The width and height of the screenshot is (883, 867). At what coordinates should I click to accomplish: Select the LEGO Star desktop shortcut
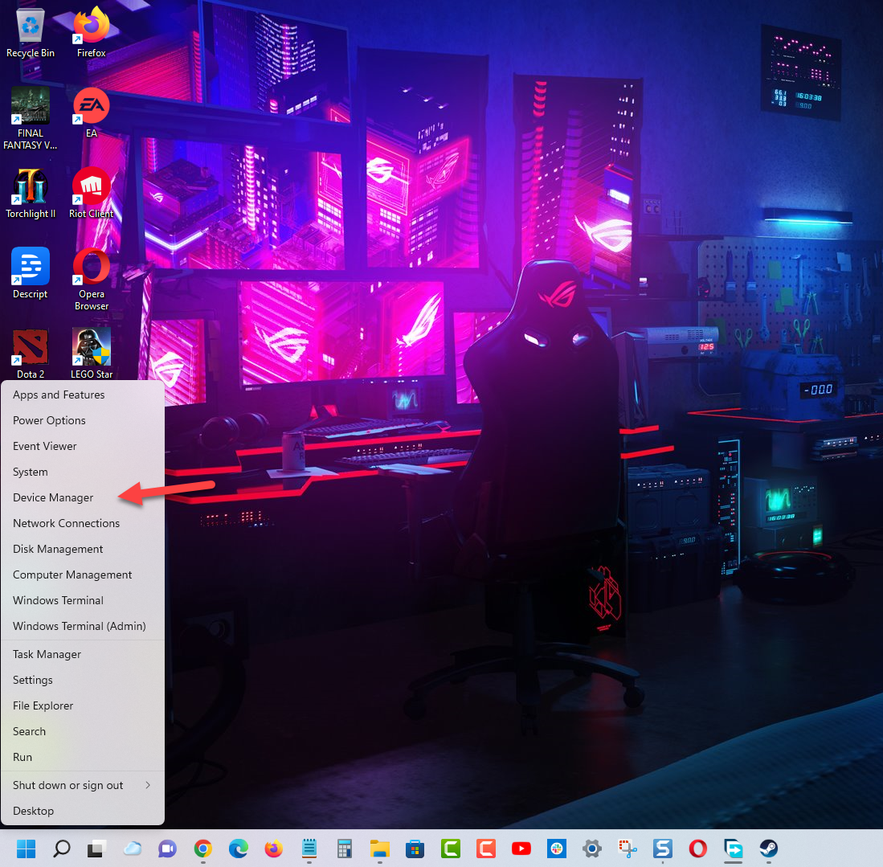pyautogui.click(x=92, y=354)
